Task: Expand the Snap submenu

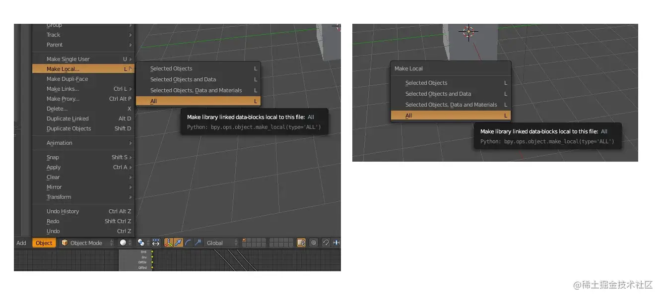Action: point(83,157)
